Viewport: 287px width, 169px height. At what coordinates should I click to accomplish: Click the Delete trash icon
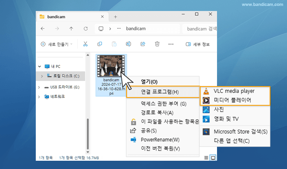click(x=157, y=44)
